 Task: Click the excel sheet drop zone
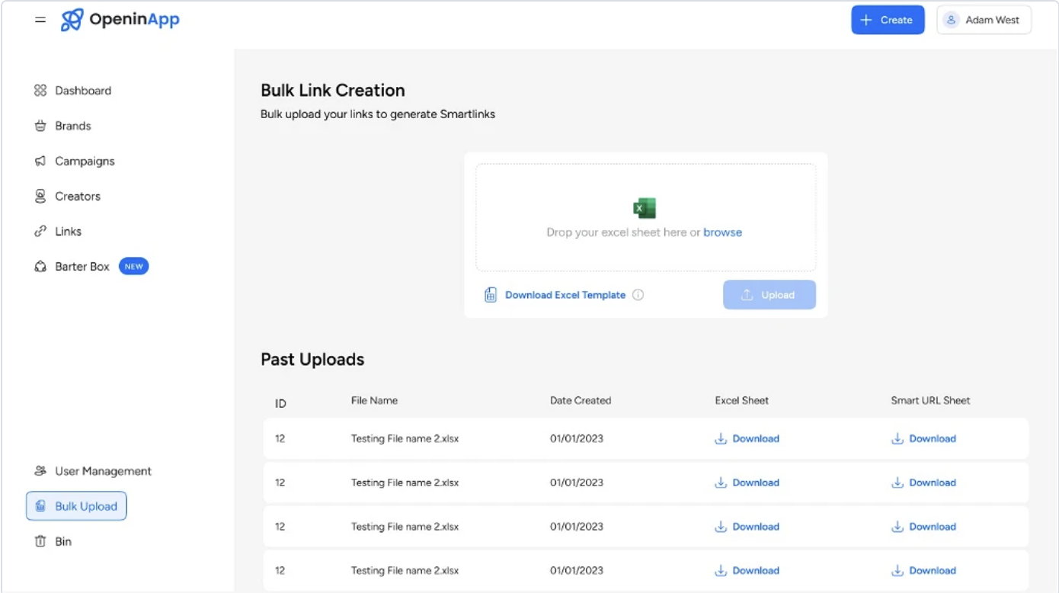645,217
